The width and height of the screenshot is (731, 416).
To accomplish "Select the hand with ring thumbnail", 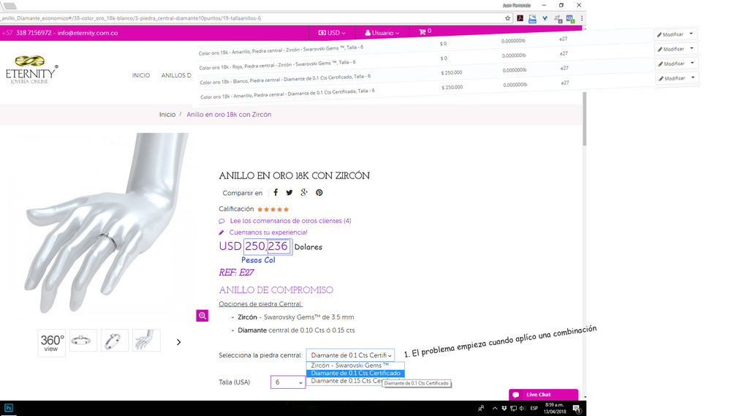I will point(146,341).
